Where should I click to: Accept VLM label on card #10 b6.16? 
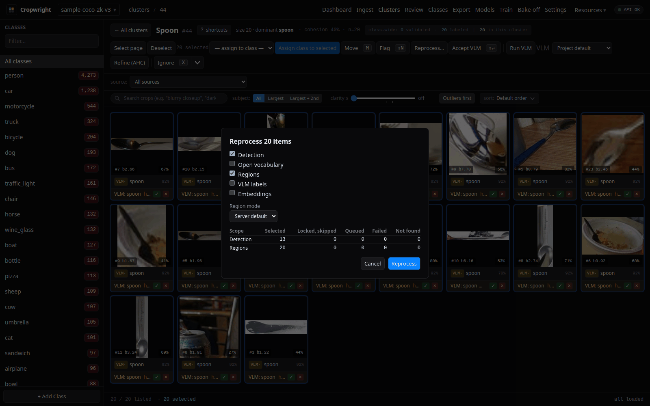(493, 286)
